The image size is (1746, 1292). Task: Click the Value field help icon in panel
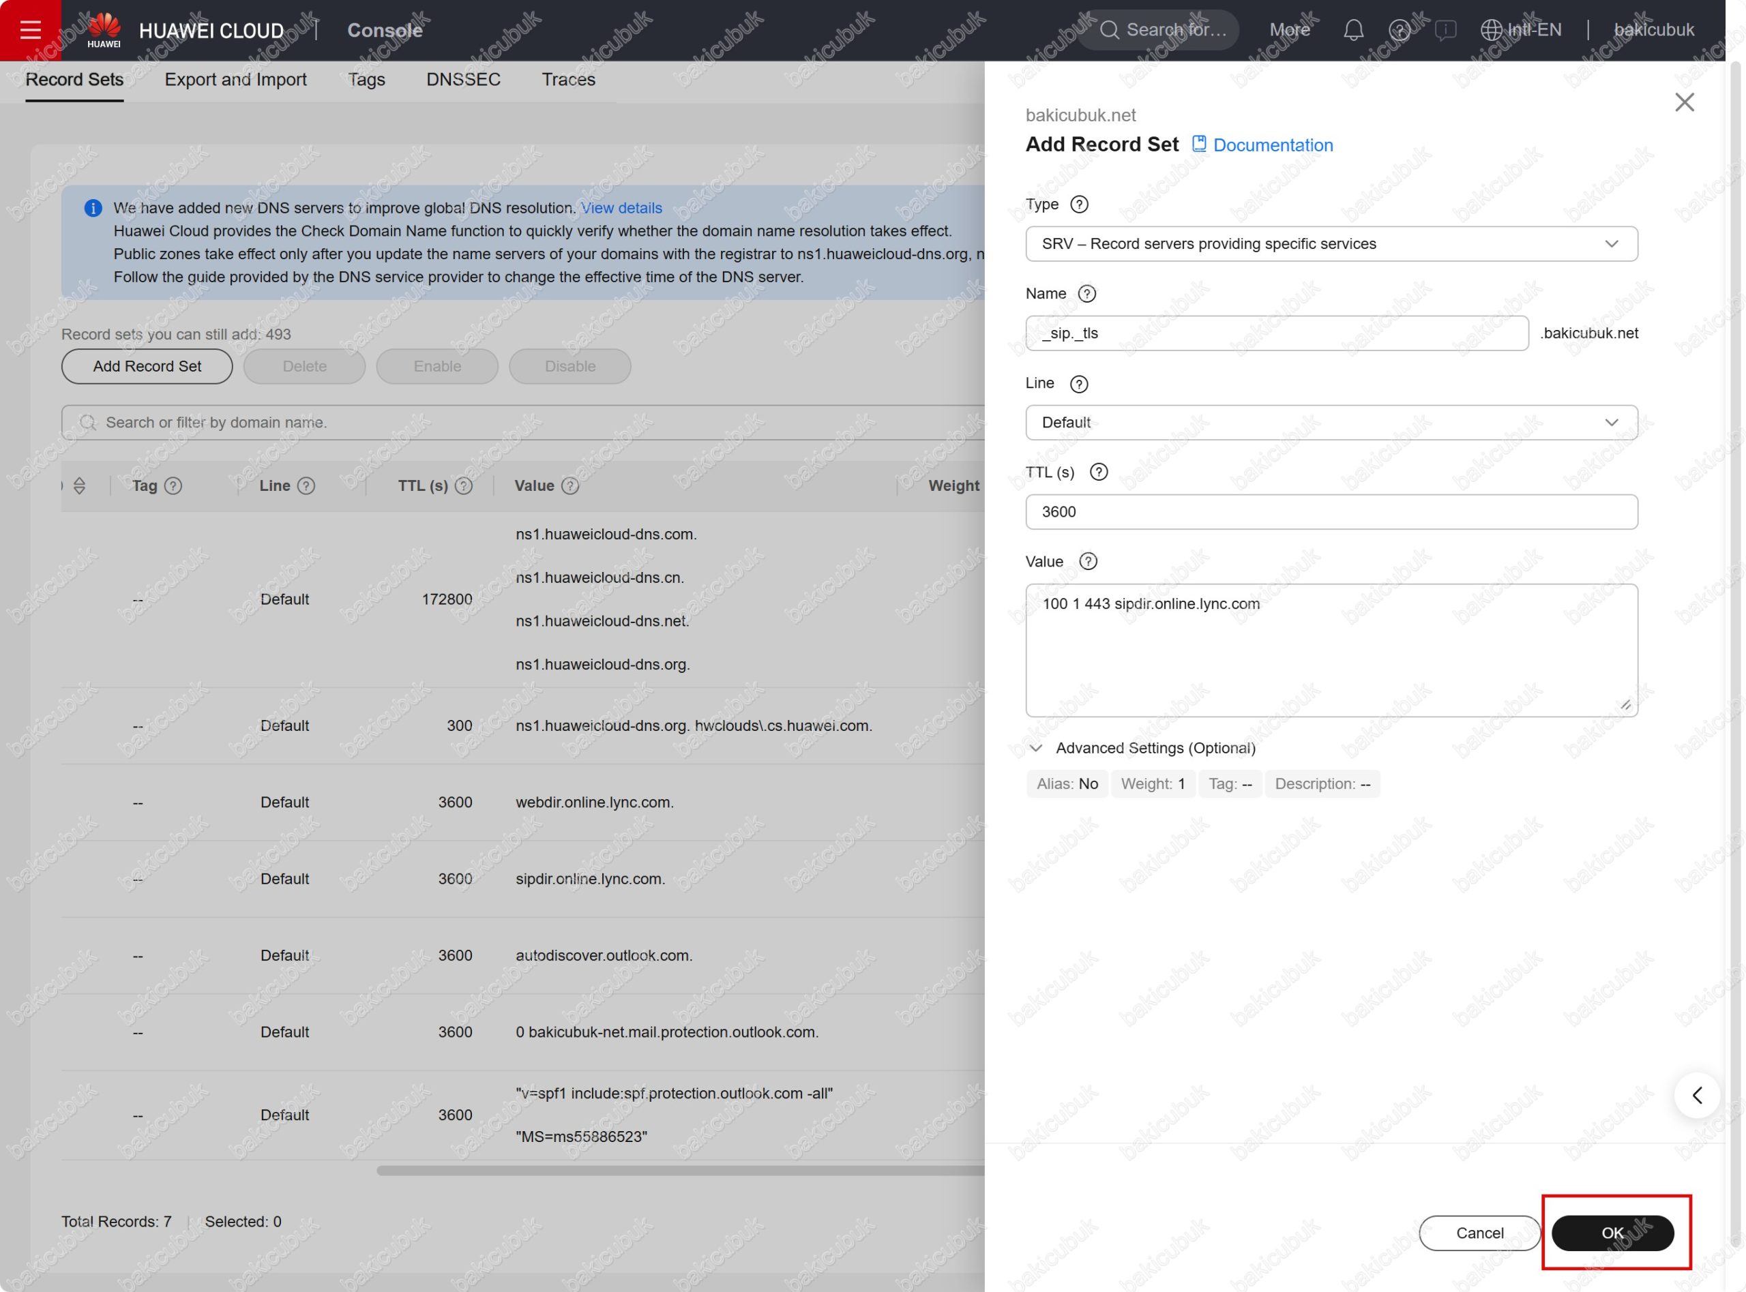[1087, 562]
